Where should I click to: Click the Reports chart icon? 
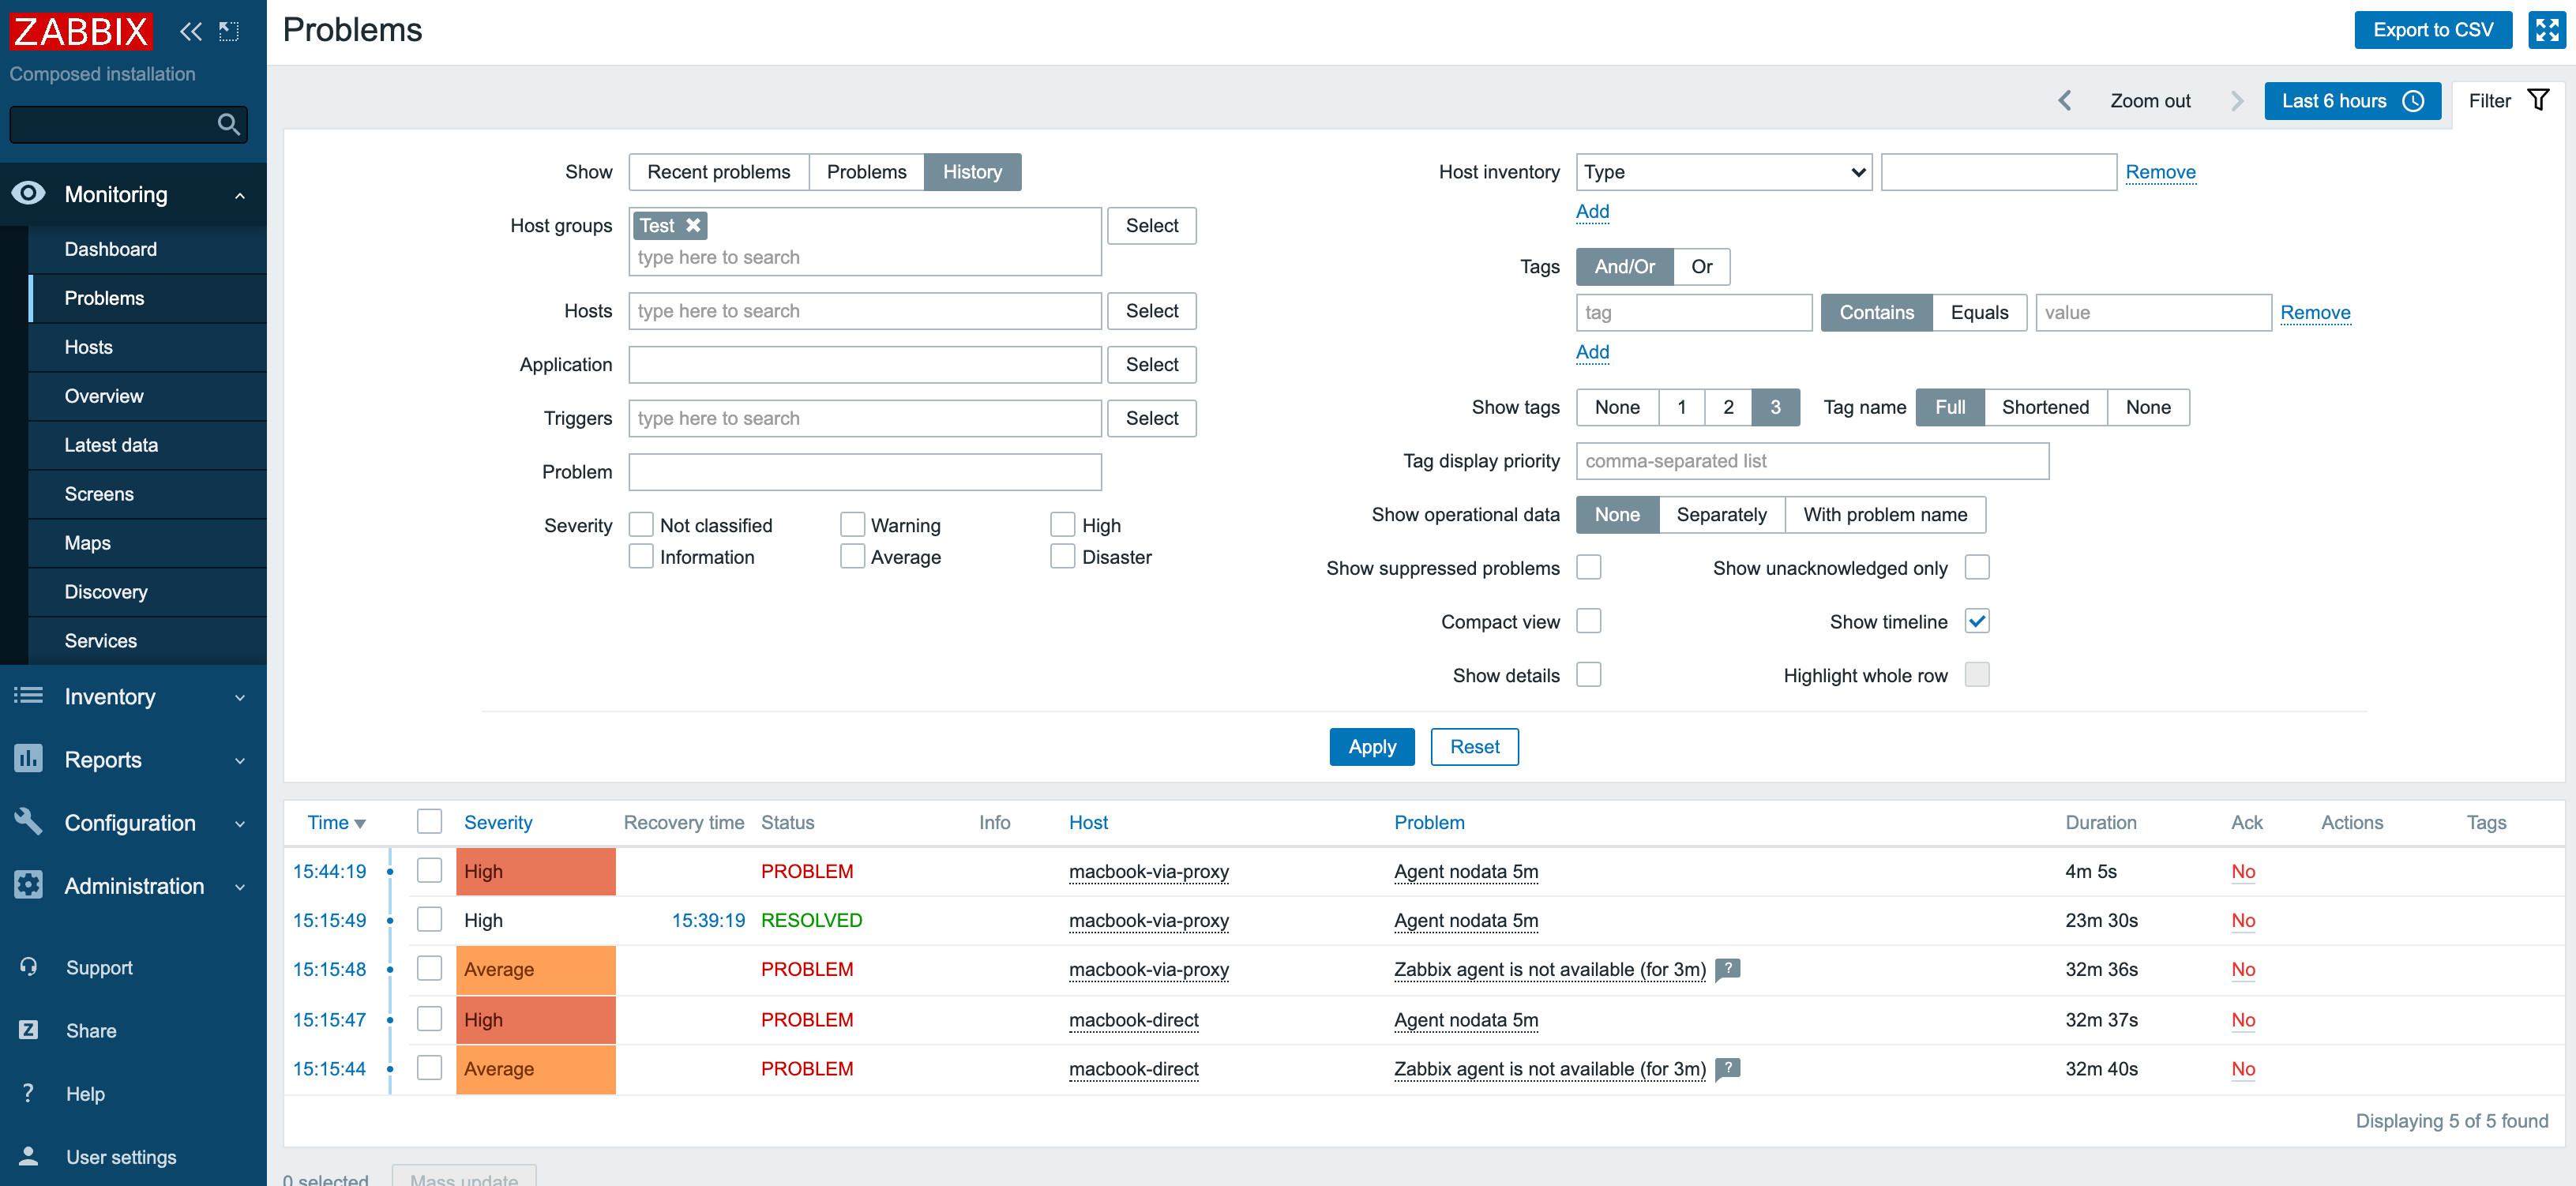[x=28, y=758]
